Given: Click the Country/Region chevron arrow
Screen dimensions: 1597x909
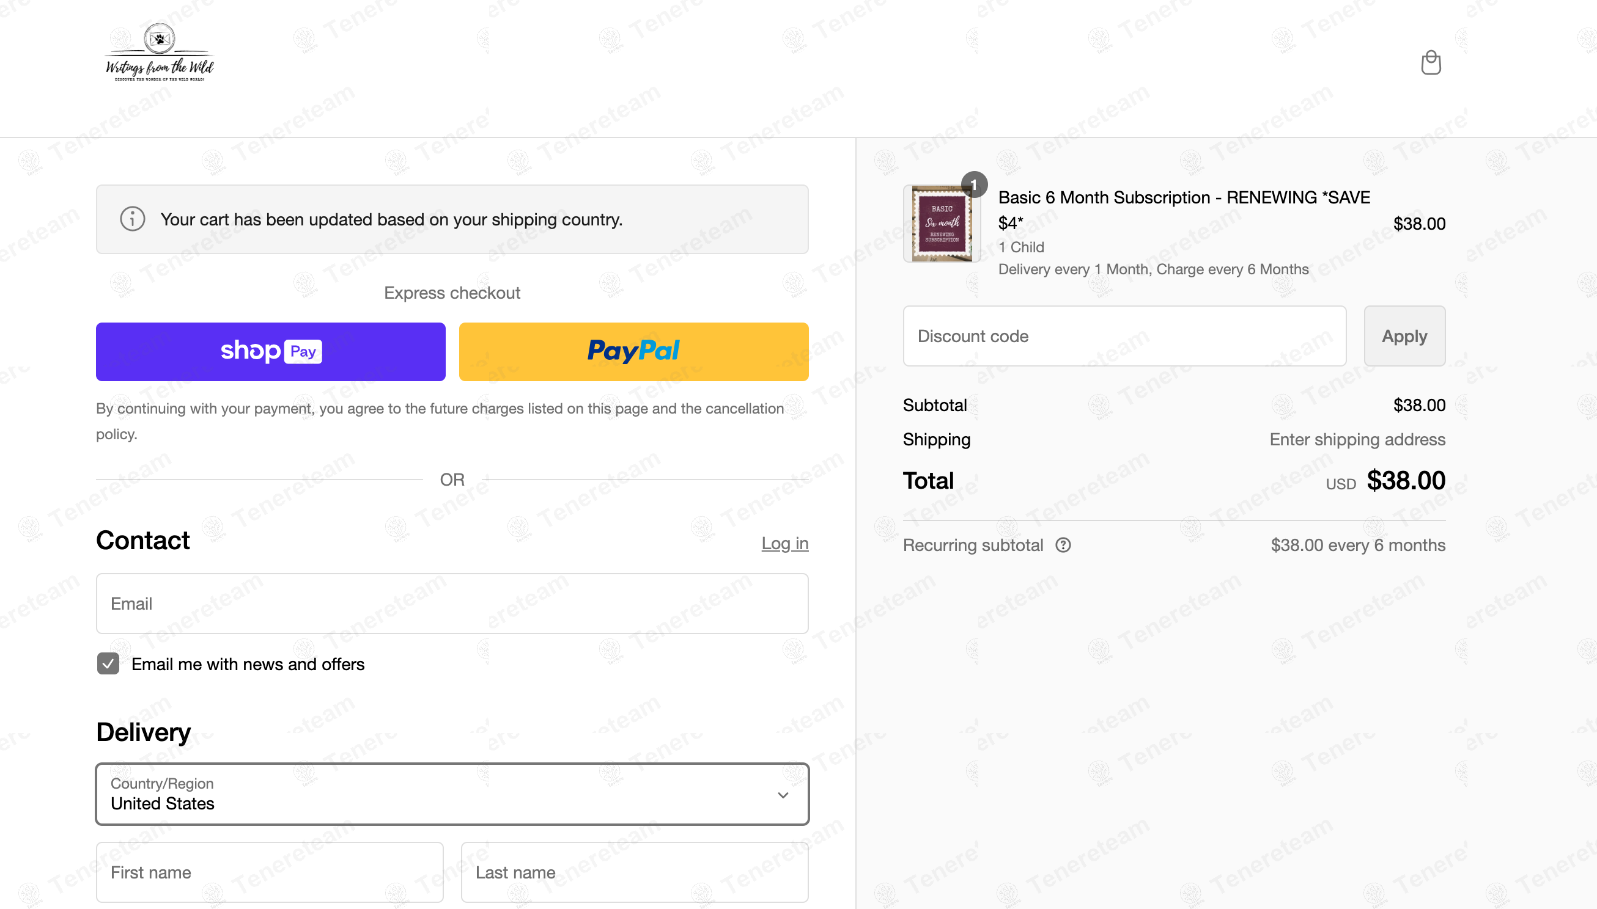Looking at the screenshot, I should [783, 795].
